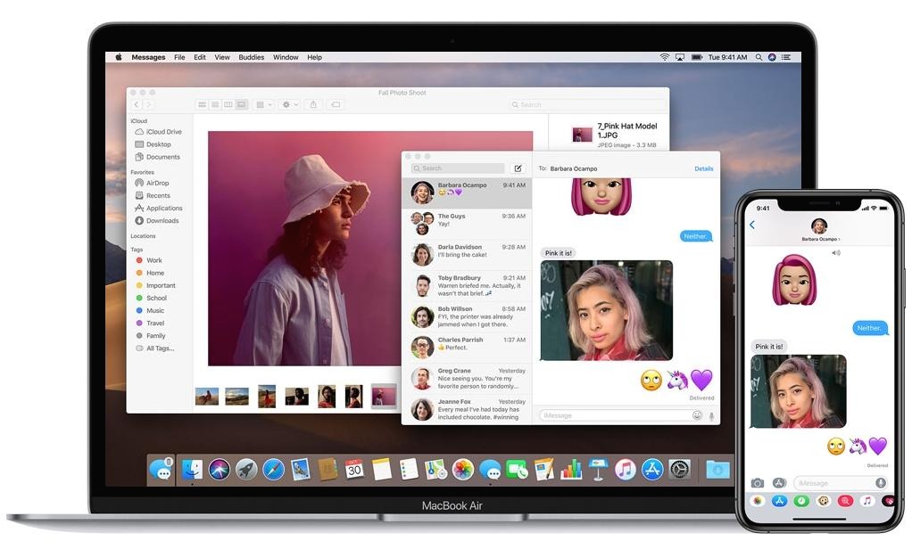The image size is (912, 549).
Task: Launch Siri from the dock
Action: coord(220,469)
